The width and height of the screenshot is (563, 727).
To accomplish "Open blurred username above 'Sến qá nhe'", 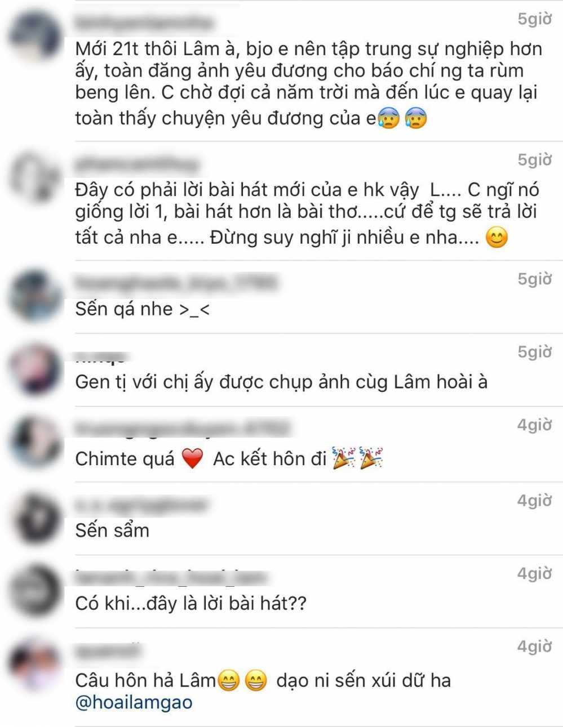I will (176, 282).
